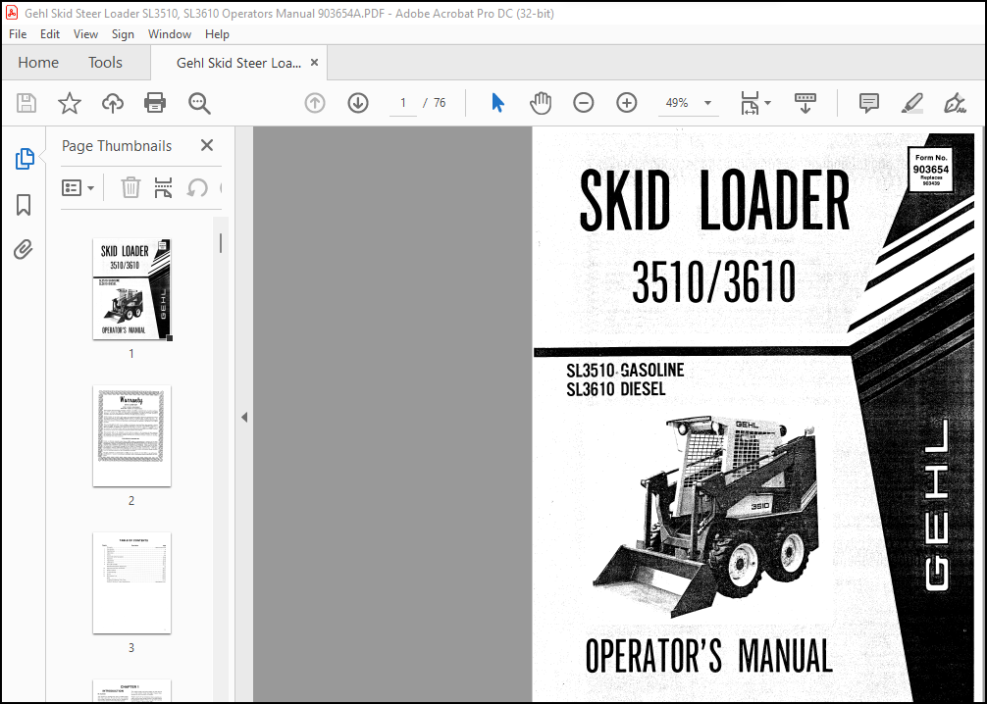Click OPERATOR'S MANUAL text on the page

[708, 656]
